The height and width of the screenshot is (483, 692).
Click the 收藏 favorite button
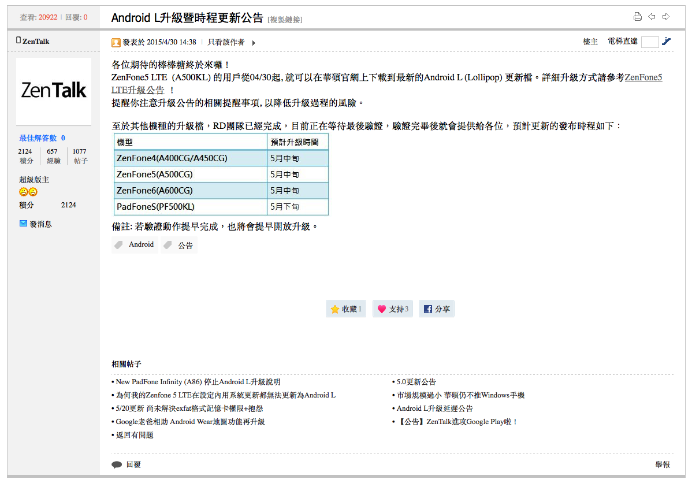[x=346, y=309]
